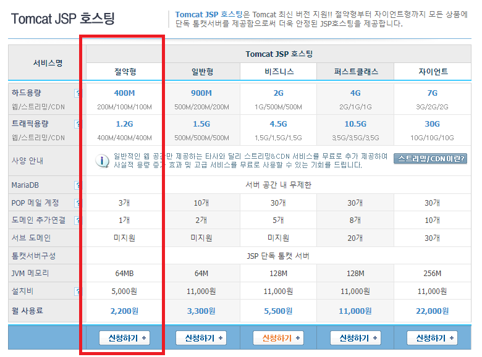Click the 10G/10G/10G breakdown text
The height and width of the screenshot is (357, 482).
point(432,138)
